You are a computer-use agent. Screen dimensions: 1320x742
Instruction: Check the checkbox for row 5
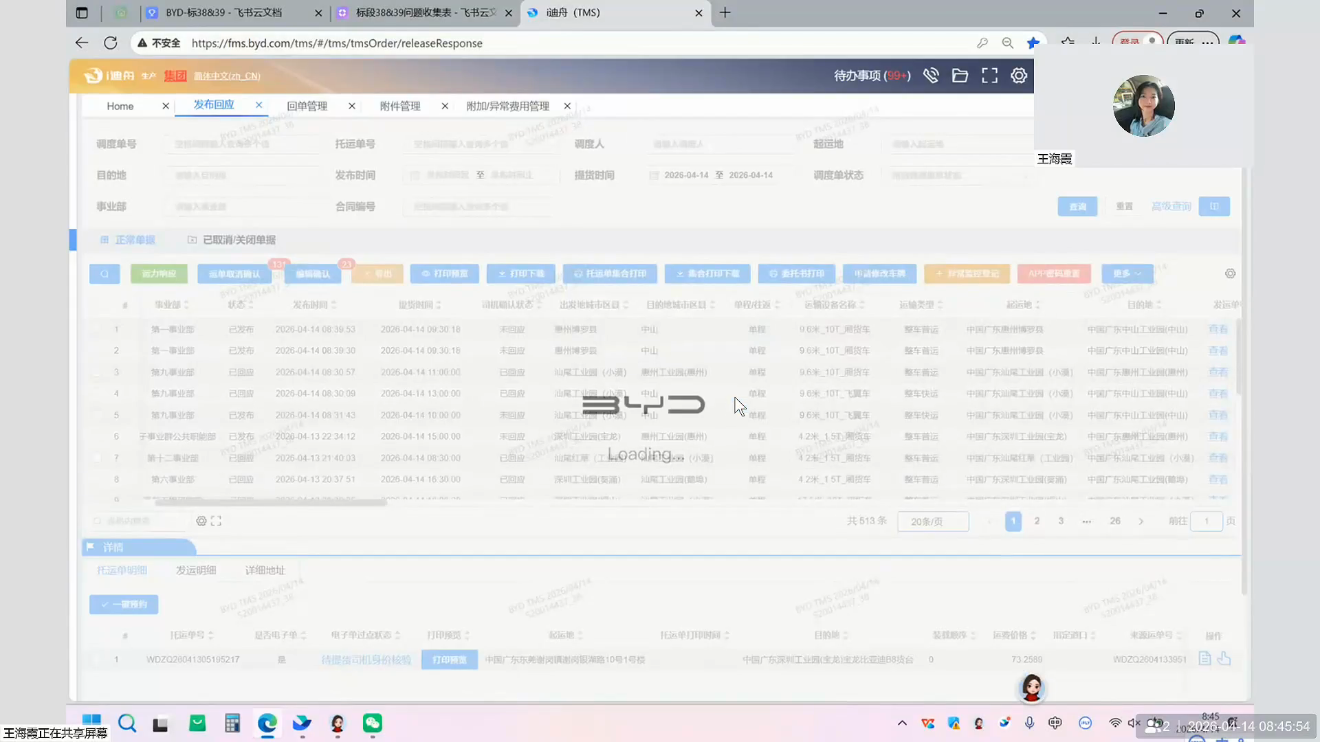pos(97,415)
